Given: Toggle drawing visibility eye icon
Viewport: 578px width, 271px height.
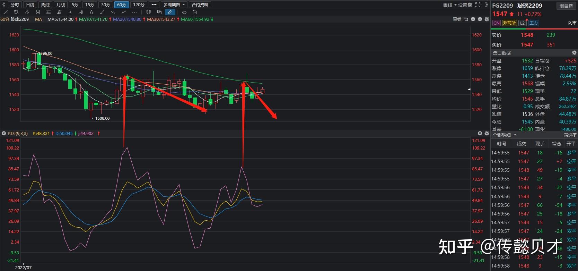Looking at the screenshot, I should [x=184, y=12].
